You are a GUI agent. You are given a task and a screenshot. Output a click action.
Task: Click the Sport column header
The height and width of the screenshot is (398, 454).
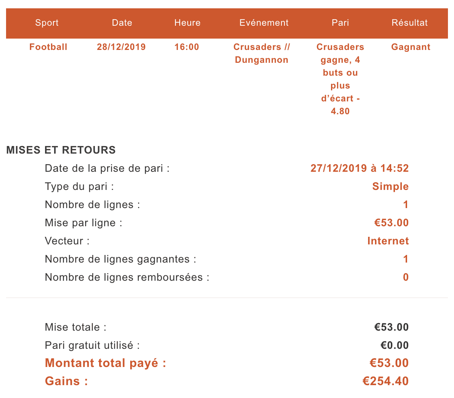47,23
